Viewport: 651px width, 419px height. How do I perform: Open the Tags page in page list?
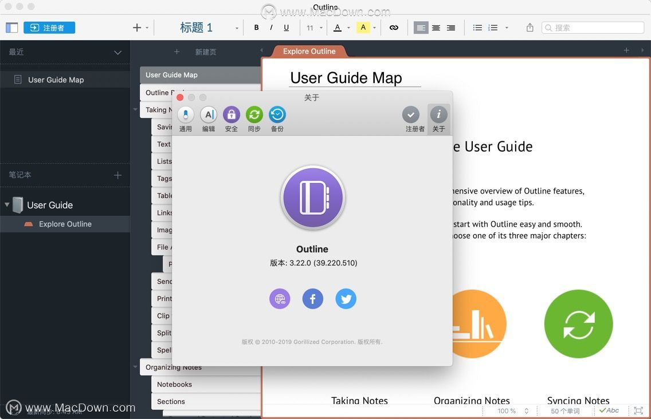[162, 179]
